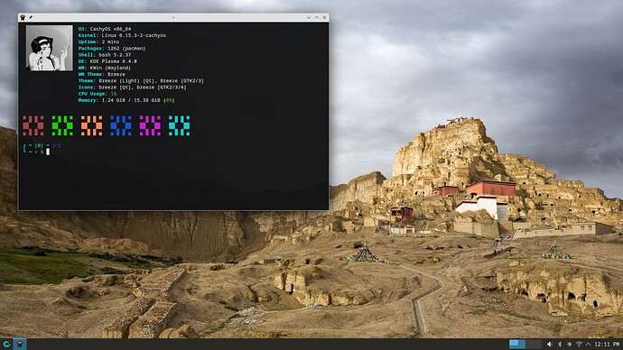The width and height of the screenshot is (623, 350).
Task: Click the 'DE: KDE Plasma 6.4.0' line
Action: 107,61
